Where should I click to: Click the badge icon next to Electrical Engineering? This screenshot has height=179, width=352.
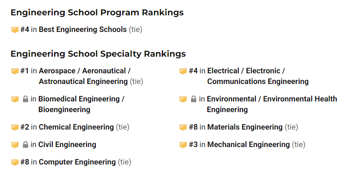tap(183, 71)
